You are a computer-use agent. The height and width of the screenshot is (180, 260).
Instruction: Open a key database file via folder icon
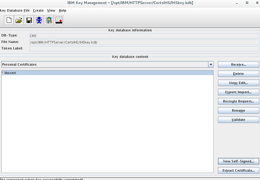pos(19,20)
